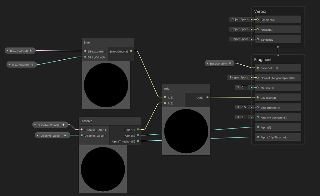Click the A(3) input port of the Add node

165,98
